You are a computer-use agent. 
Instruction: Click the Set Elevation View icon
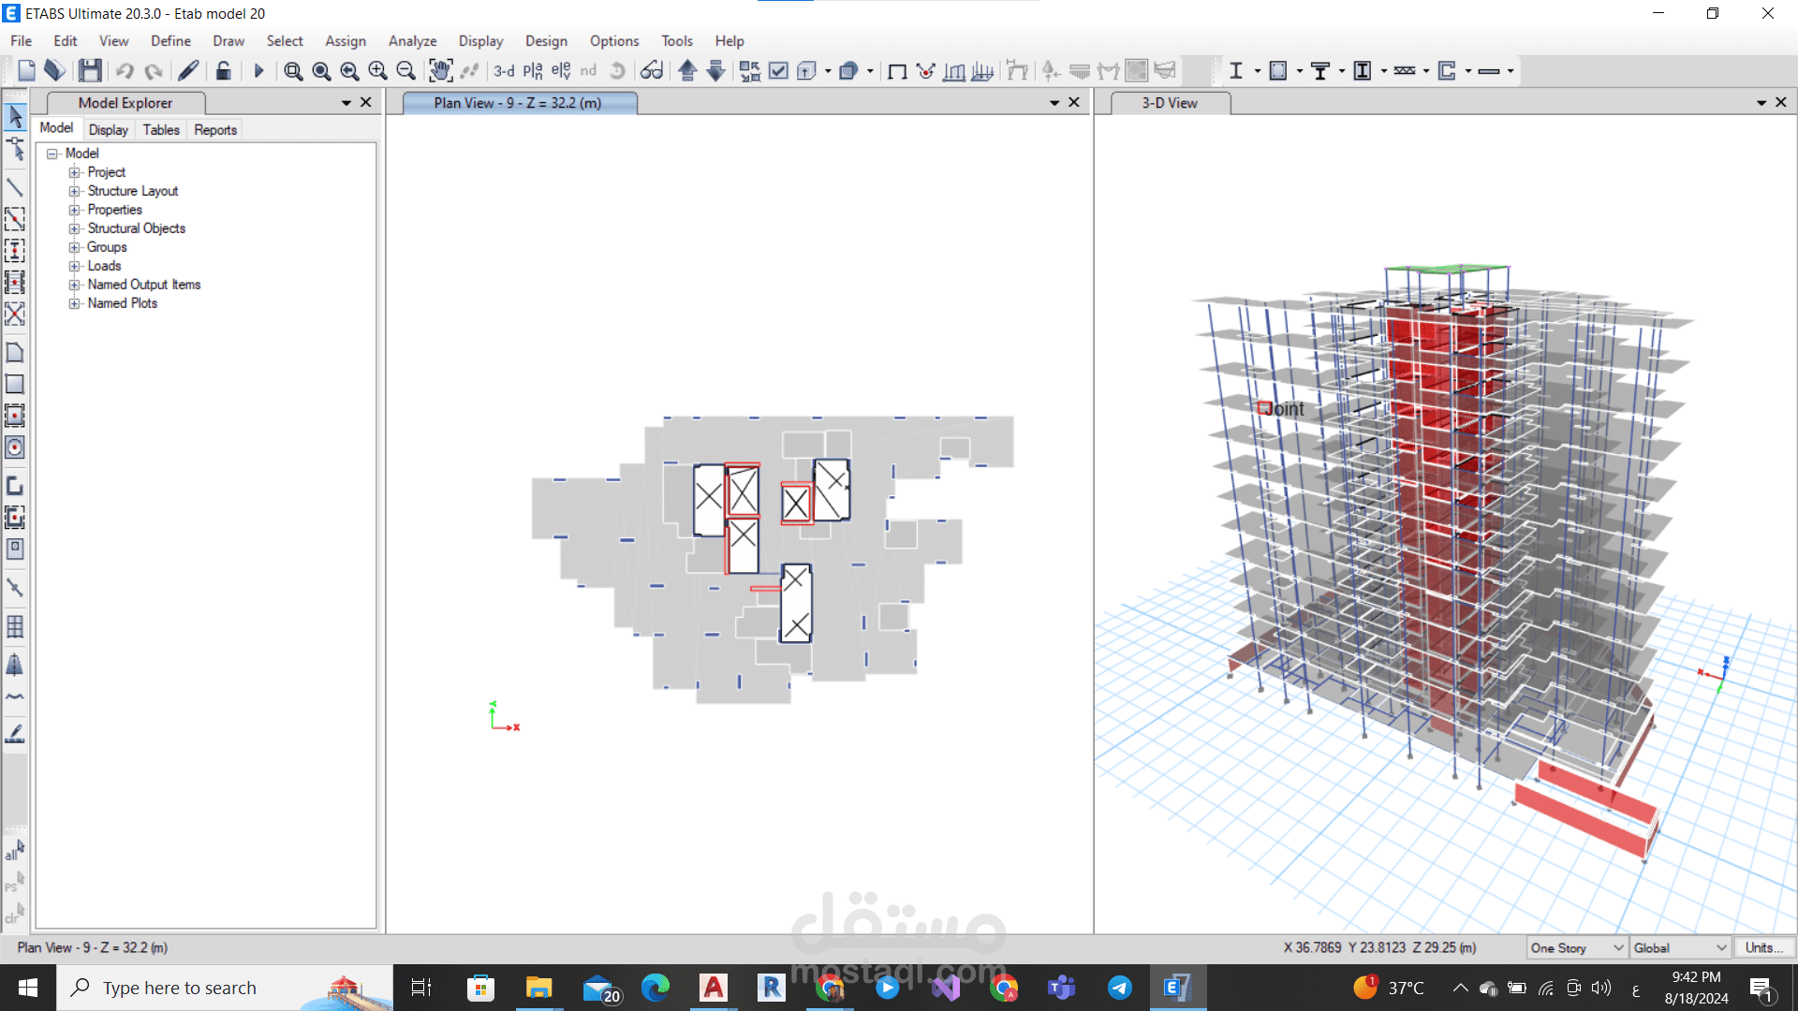tap(561, 71)
